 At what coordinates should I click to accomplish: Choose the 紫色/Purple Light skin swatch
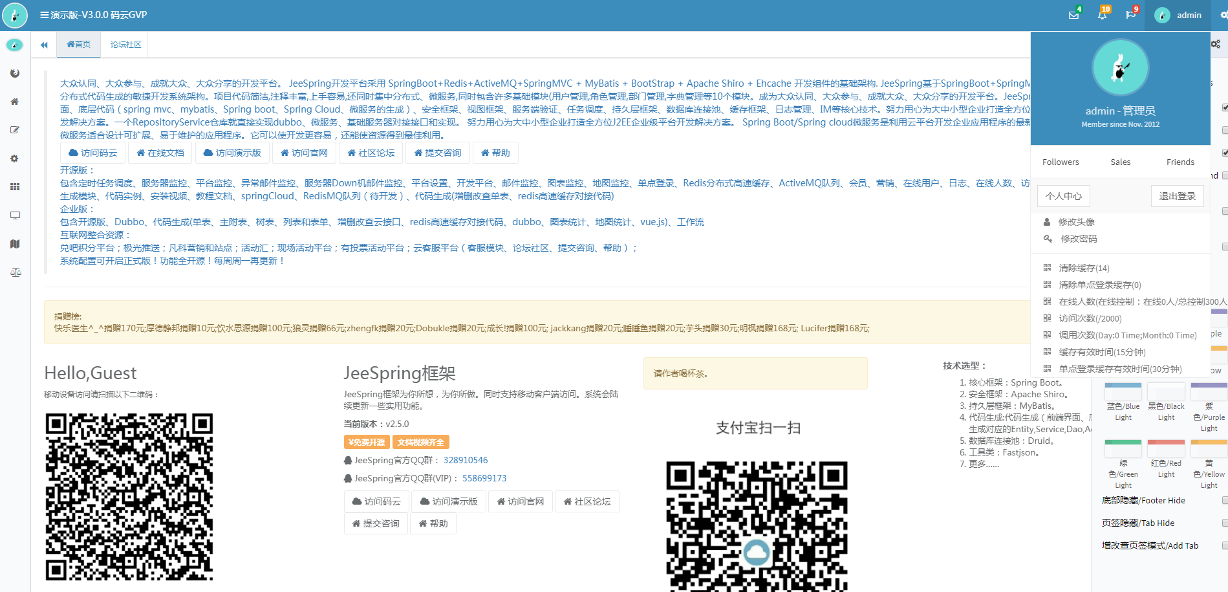tap(1209, 391)
